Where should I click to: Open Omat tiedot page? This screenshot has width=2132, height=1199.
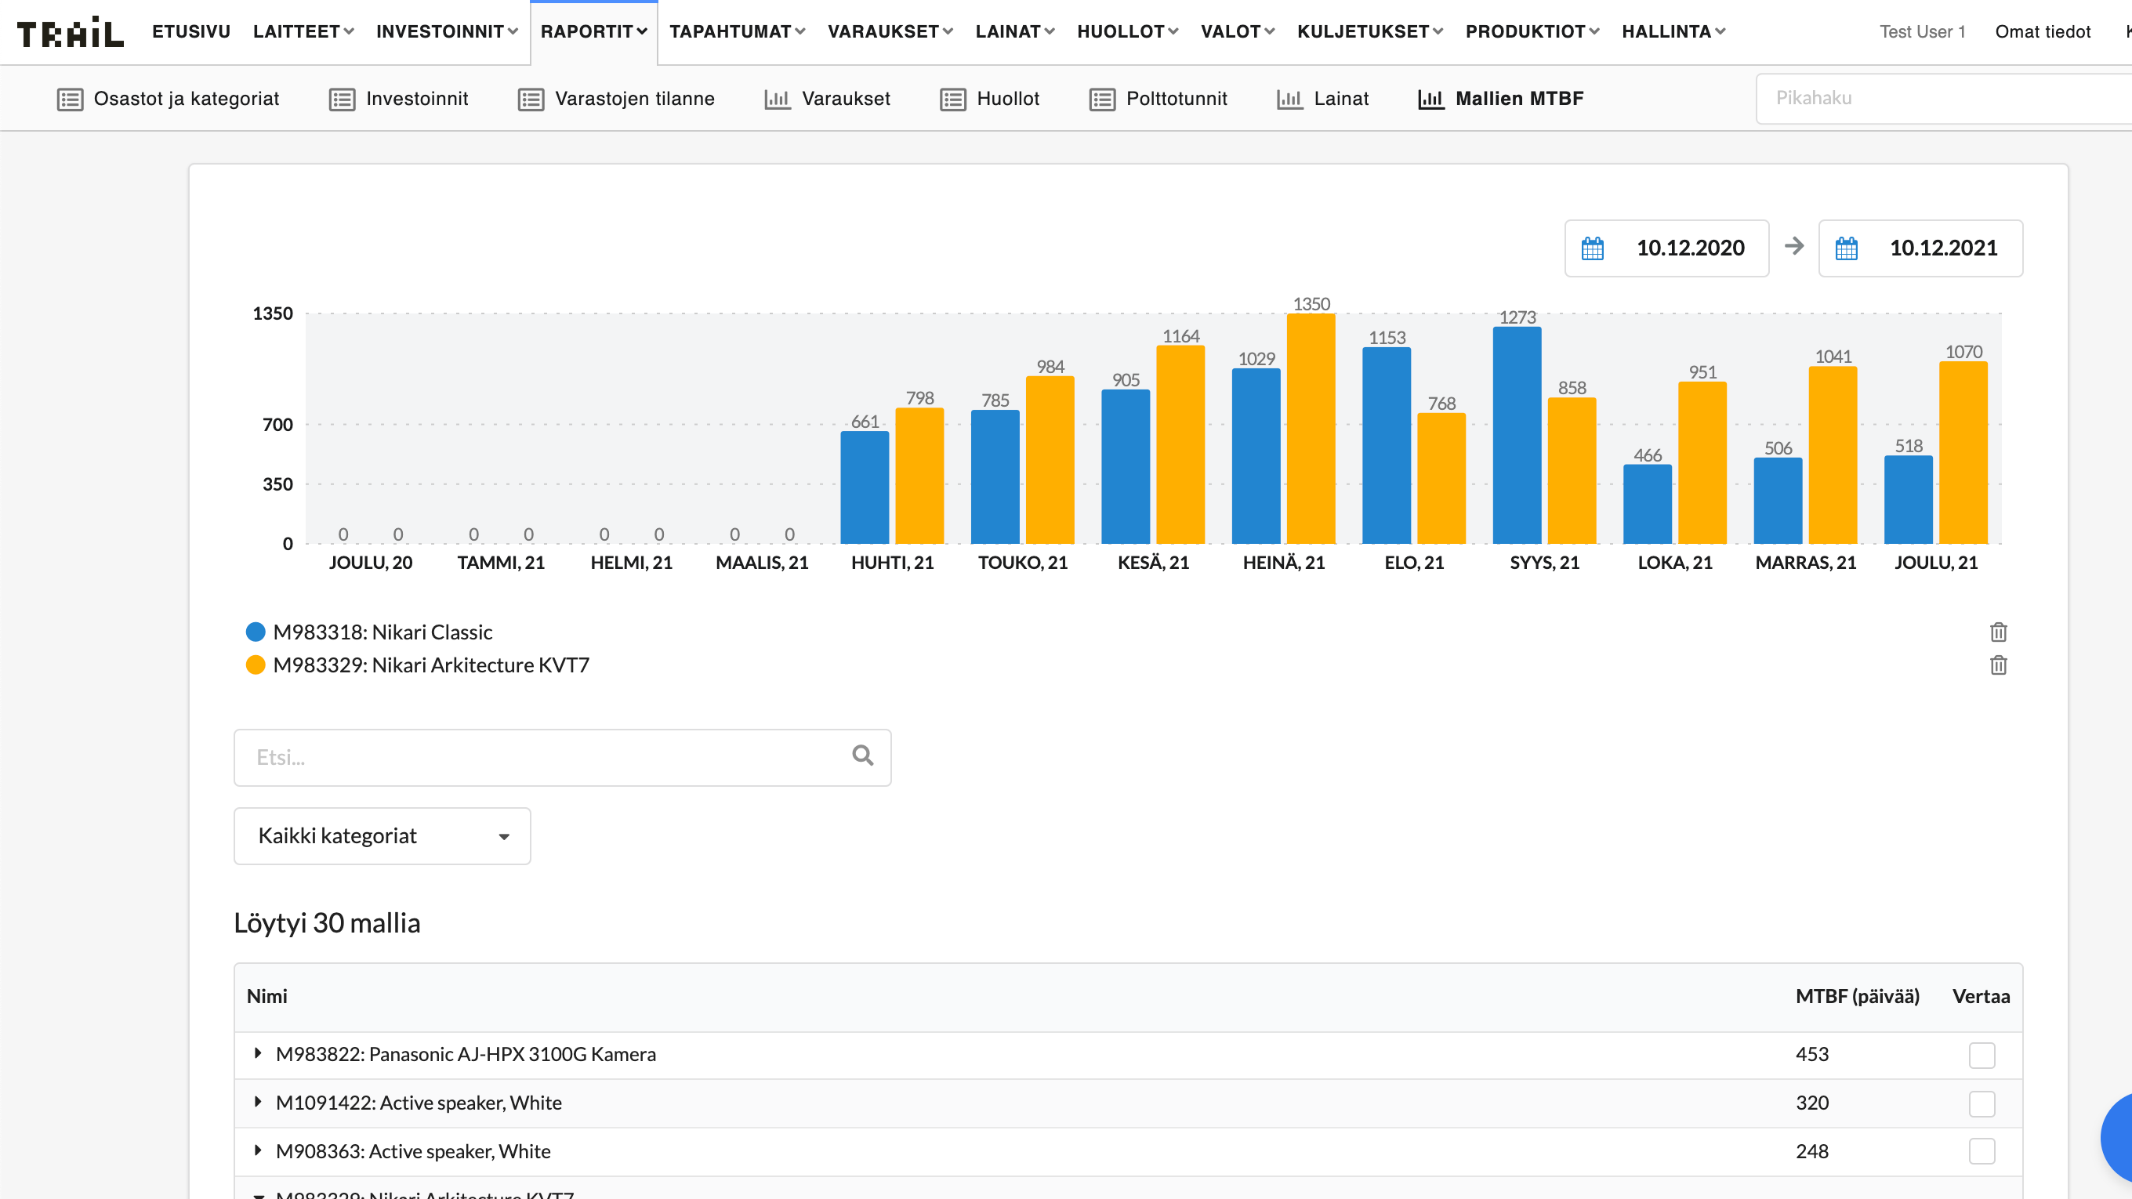coord(2043,31)
